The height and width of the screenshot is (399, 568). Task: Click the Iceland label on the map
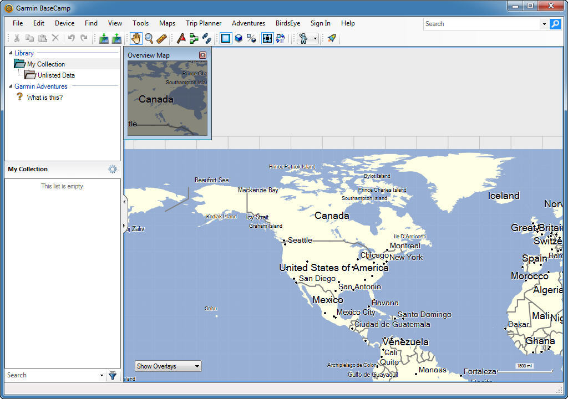[504, 196]
